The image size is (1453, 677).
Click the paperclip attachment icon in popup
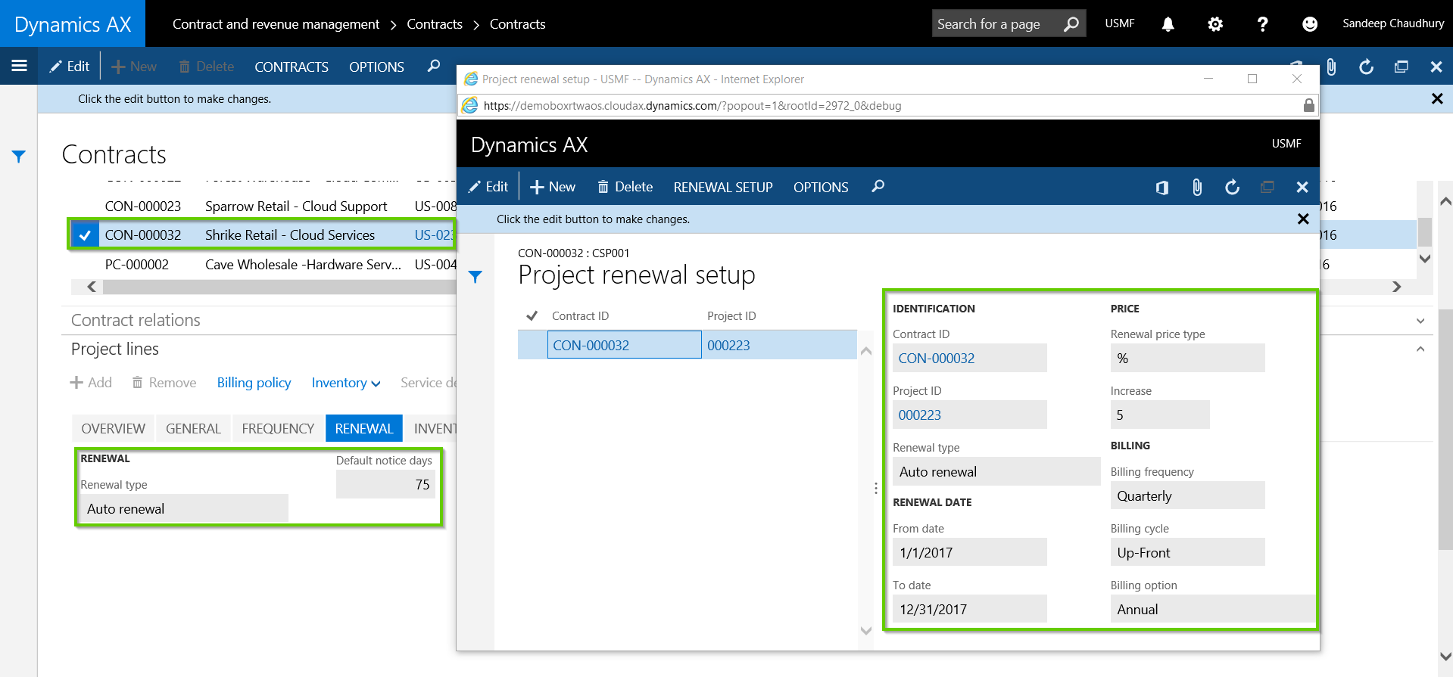(x=1197, y=187)
